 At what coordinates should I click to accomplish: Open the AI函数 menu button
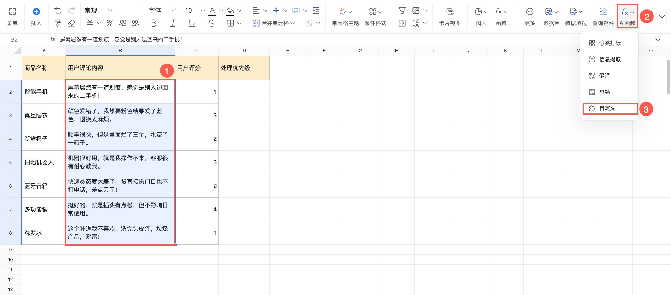coord(627,17)
